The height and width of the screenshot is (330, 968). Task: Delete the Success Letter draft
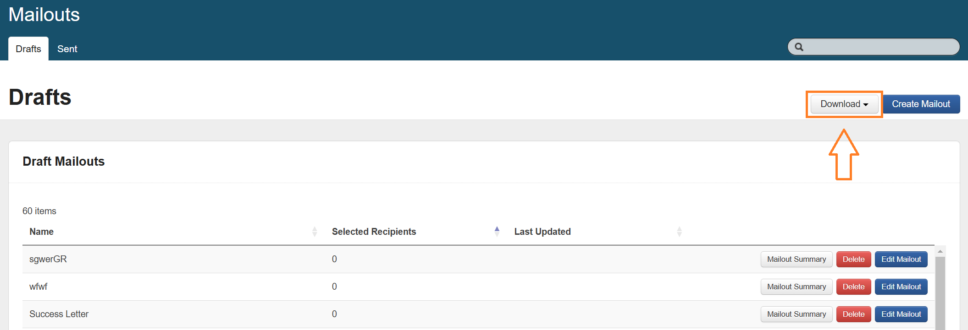point(853,314)
